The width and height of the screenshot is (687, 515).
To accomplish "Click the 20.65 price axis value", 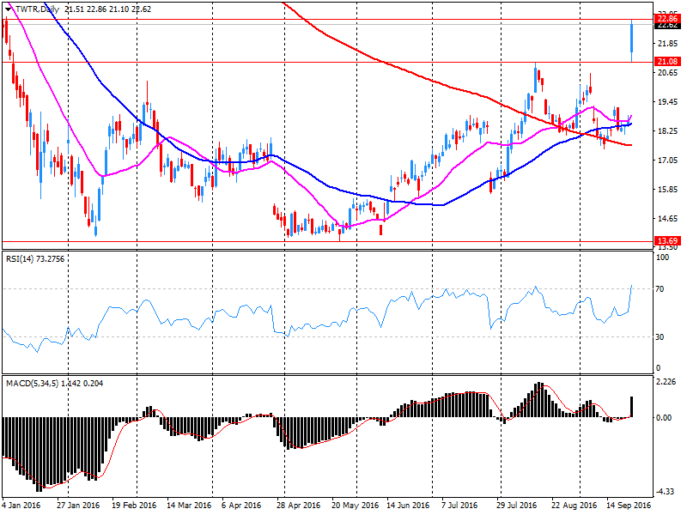I will 668,73.
